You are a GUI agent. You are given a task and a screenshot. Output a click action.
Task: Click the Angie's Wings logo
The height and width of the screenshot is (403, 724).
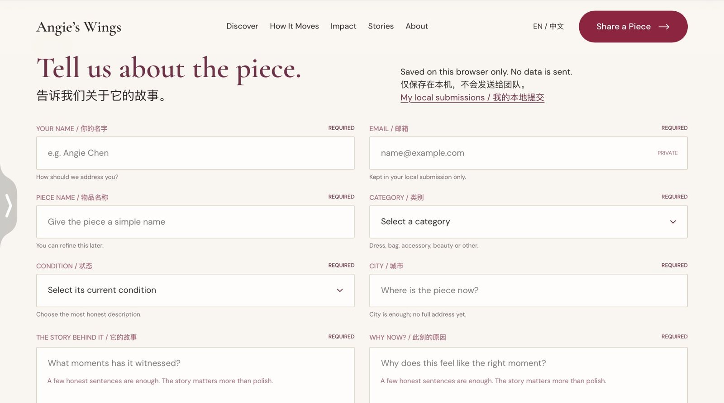click(x=79, y=27)
